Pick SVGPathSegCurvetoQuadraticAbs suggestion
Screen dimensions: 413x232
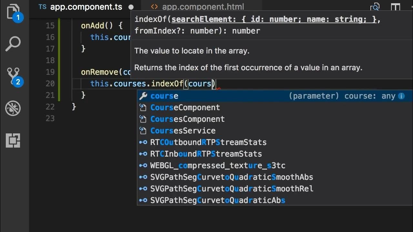(x=217, y=200)
